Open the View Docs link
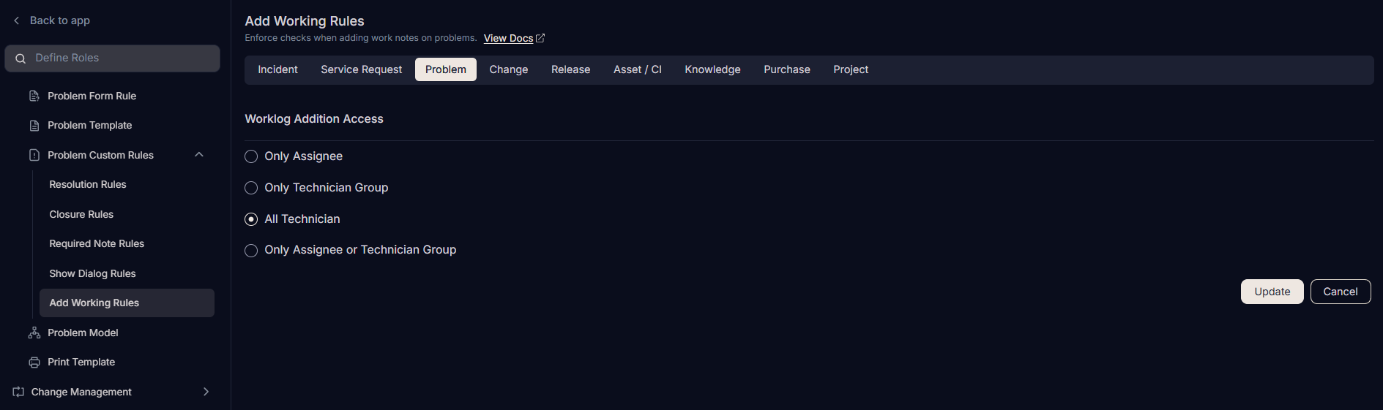Image resolution: width=1383 pixels, height=410 pixels. pyautogui.click(x=509, y=38)
